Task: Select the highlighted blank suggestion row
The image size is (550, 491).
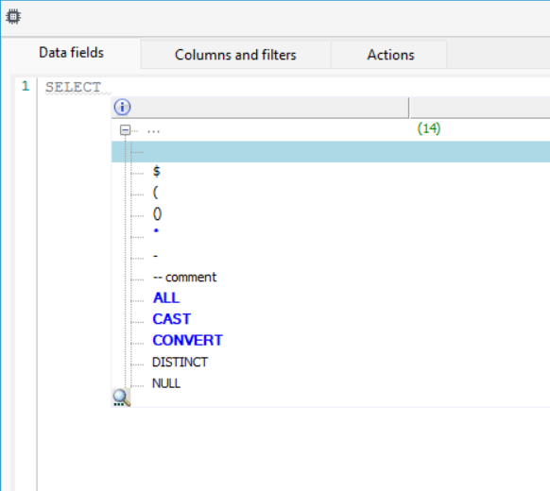Action: (331, 152)
